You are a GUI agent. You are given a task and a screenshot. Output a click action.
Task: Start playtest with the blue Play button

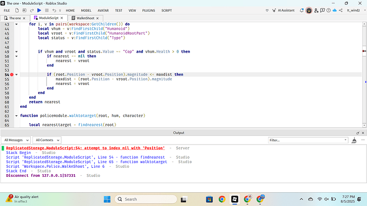coord(39,11)
